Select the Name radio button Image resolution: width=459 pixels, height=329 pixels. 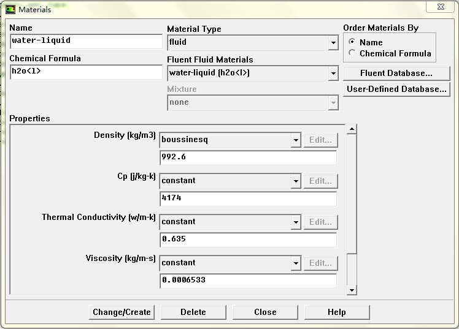[x=352, y=42]
